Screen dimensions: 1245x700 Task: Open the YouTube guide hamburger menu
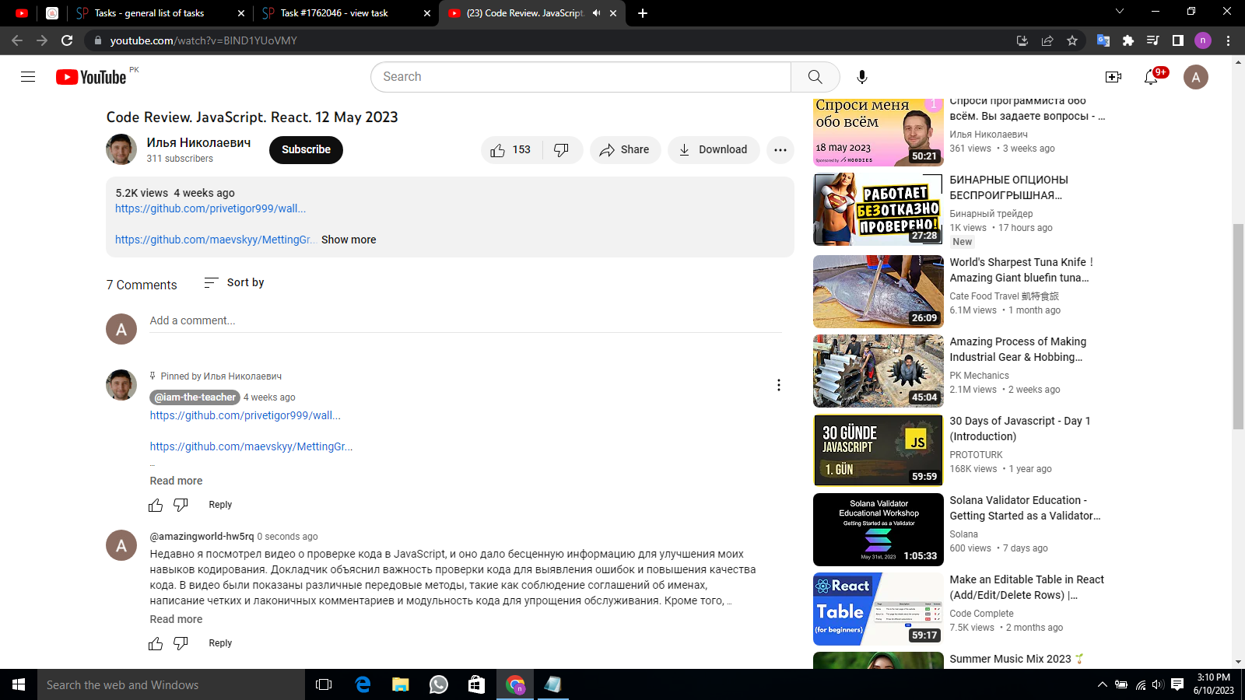(x=28, y=77)
